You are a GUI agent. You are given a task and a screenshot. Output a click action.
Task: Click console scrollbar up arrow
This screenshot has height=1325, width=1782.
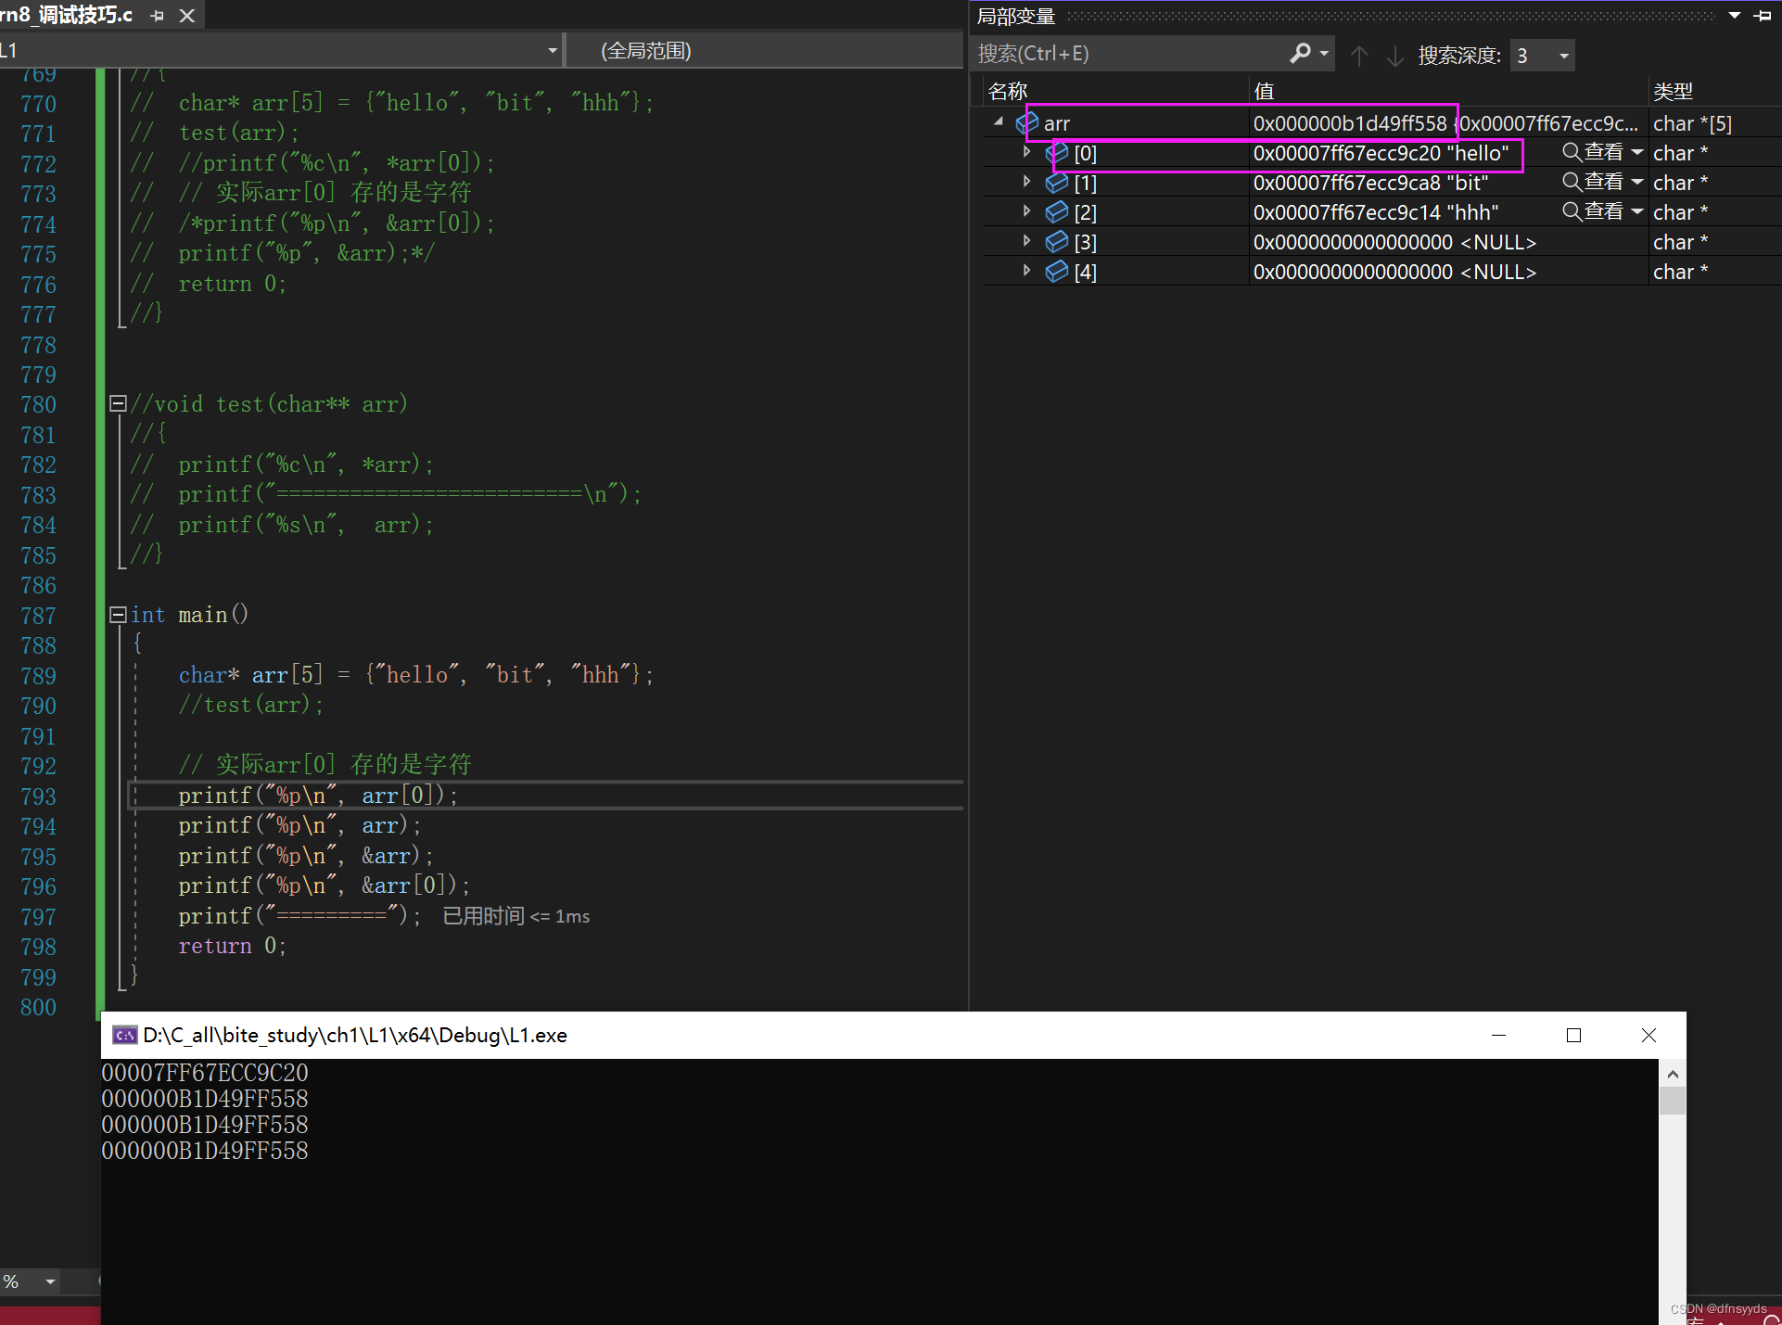pos(1673,1074)
